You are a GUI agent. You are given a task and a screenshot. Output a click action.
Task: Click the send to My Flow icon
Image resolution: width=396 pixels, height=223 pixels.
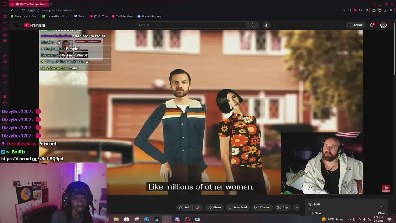click(360, 10)
